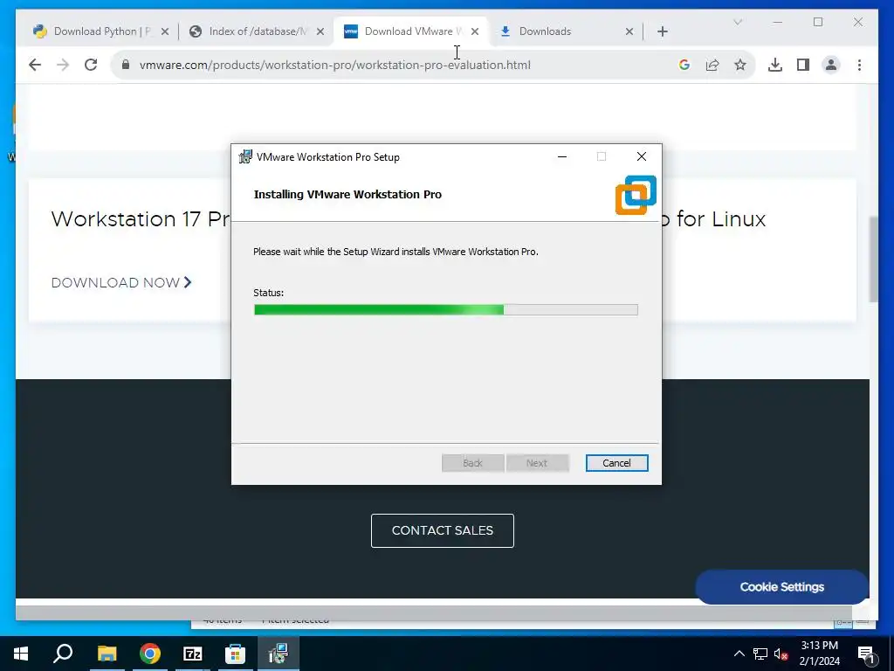
Task: Open Cookie Settings button
Action: [x=781, y=586]
